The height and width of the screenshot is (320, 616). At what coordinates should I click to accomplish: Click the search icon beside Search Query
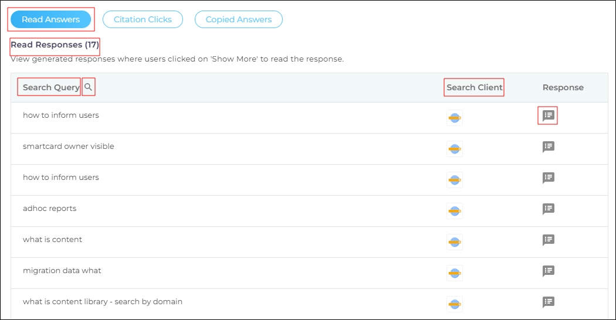(x=89, y=87)
